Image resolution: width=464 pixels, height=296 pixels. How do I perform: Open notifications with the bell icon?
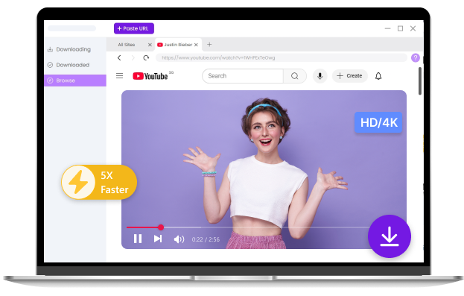378,76
